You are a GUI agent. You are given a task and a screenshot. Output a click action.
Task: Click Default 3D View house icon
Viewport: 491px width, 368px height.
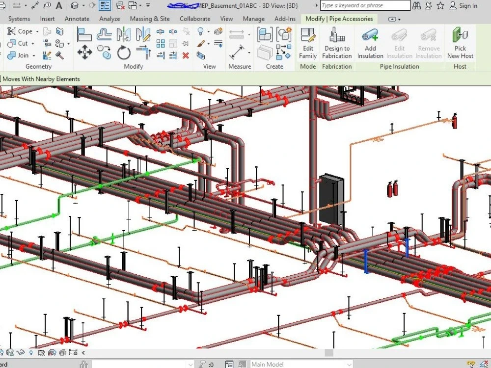coord(74,5)
